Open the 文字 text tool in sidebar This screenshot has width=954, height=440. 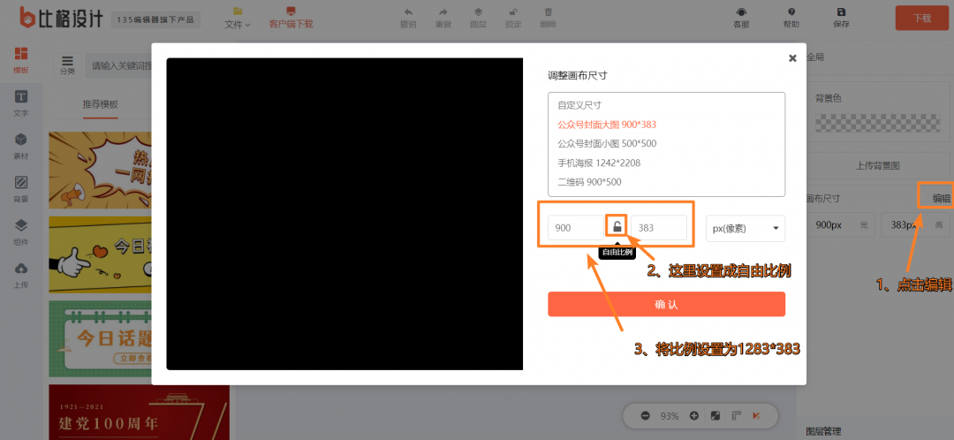[20, 102]
